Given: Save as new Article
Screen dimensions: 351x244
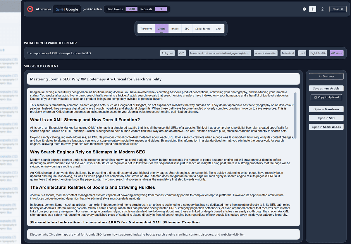Looking at the screenshot, I should point(326,88).
